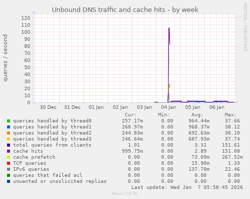Click the 999.75m current value for cache hits
Screen dimensions: 250x199
tap(132, 151)
